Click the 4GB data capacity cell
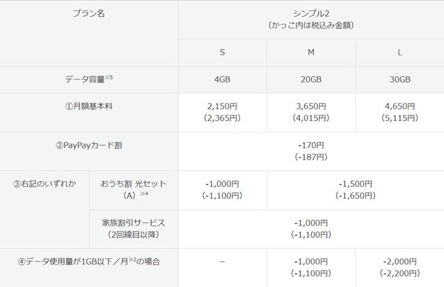This screenshot has width=444, height=287. click(222, 80)
